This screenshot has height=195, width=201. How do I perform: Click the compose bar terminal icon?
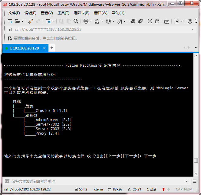click(x=7, y=181)
